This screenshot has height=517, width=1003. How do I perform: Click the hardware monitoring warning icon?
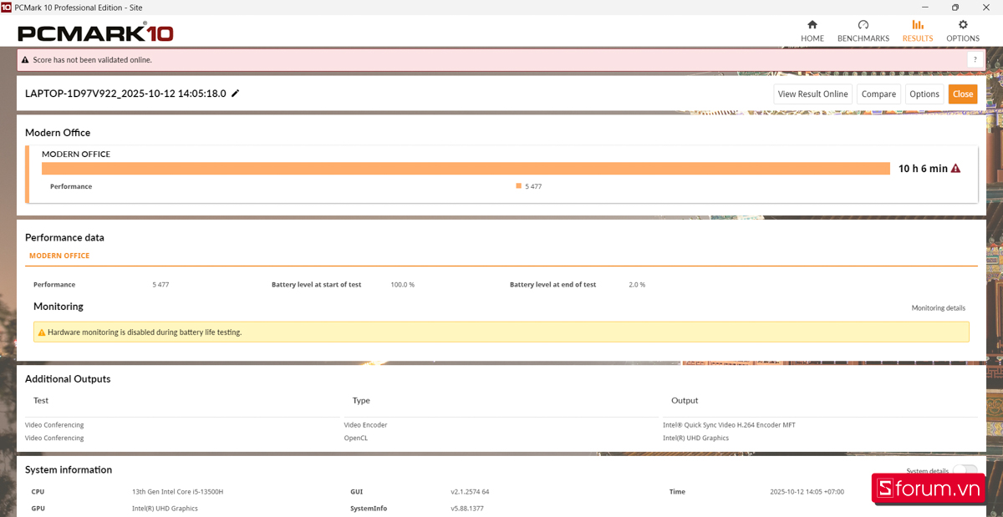coord(41,332)
